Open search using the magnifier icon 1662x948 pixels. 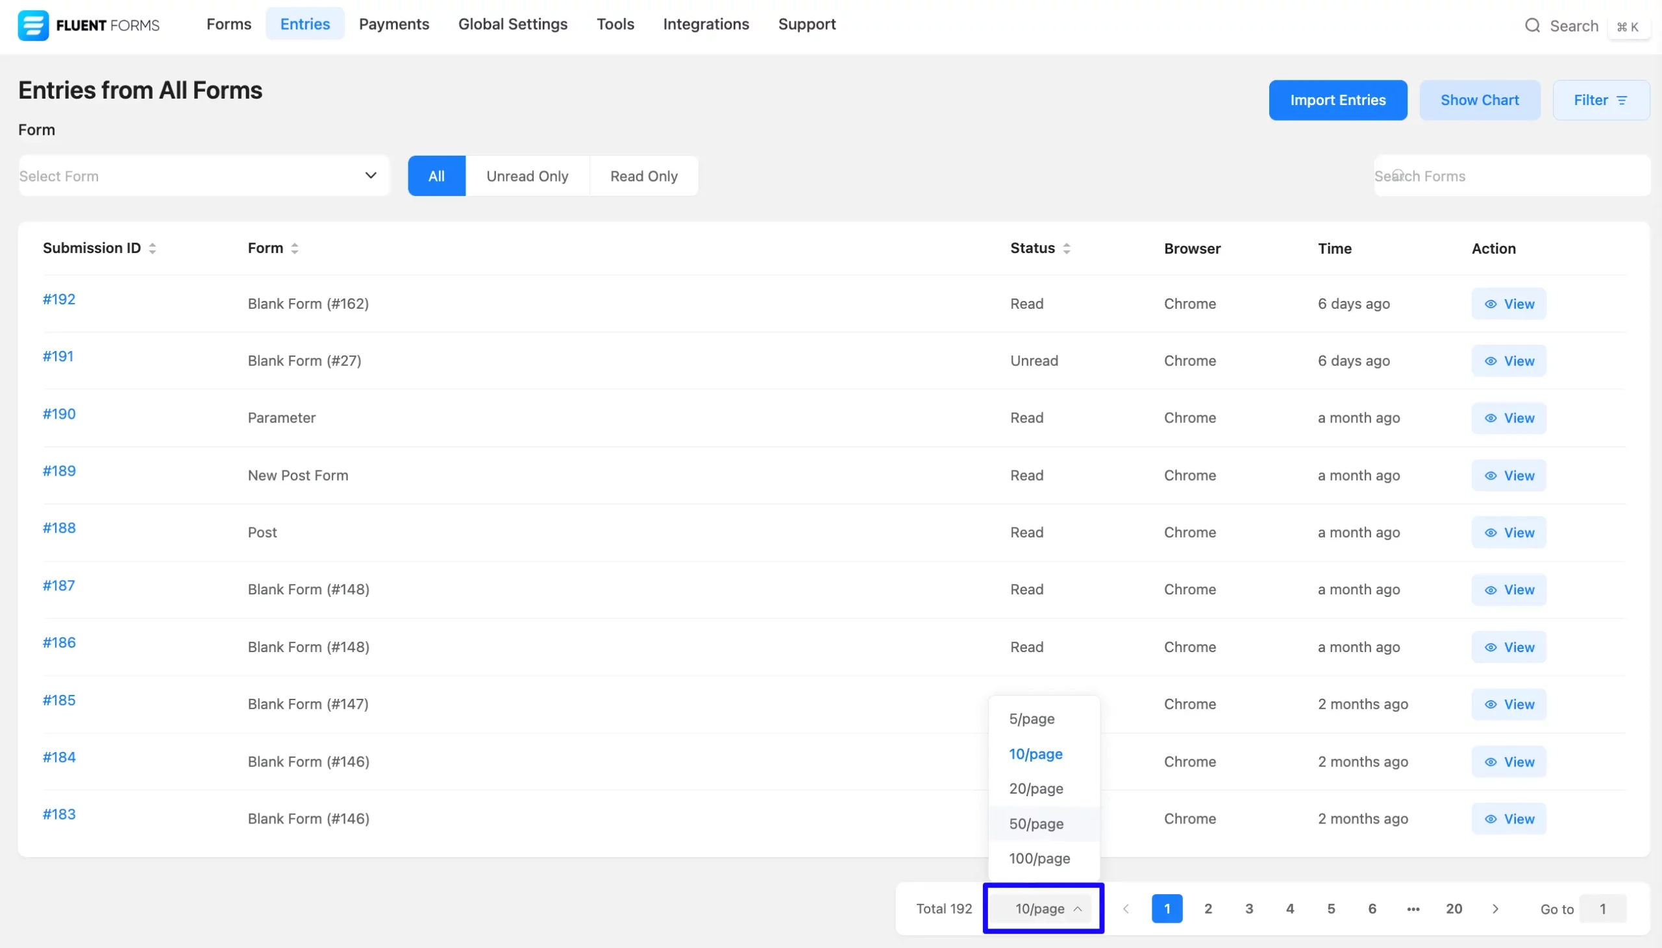coord(1531,25)
